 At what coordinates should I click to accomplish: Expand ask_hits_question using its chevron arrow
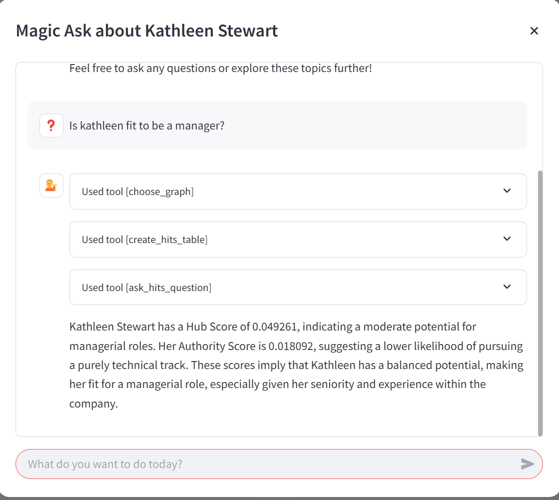tap(507, 287)
